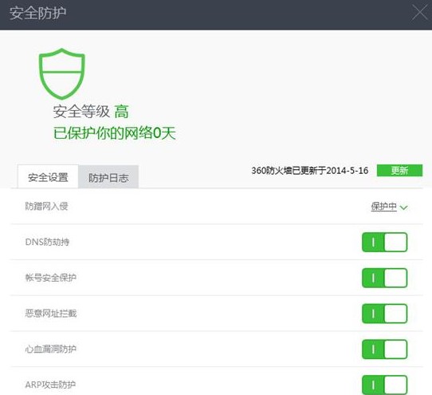Toggle the 心血漏洞防护 switch

click(x=385, y=350)
